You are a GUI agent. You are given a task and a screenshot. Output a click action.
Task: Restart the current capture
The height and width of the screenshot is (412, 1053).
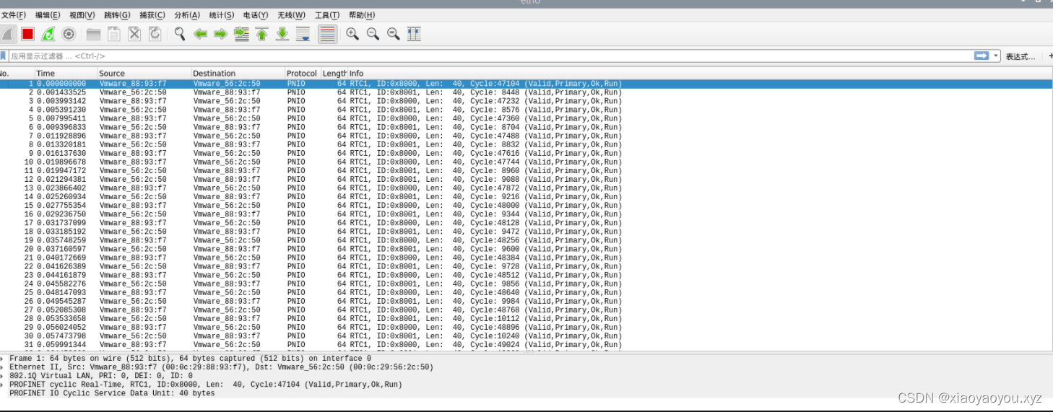[48, 34]
